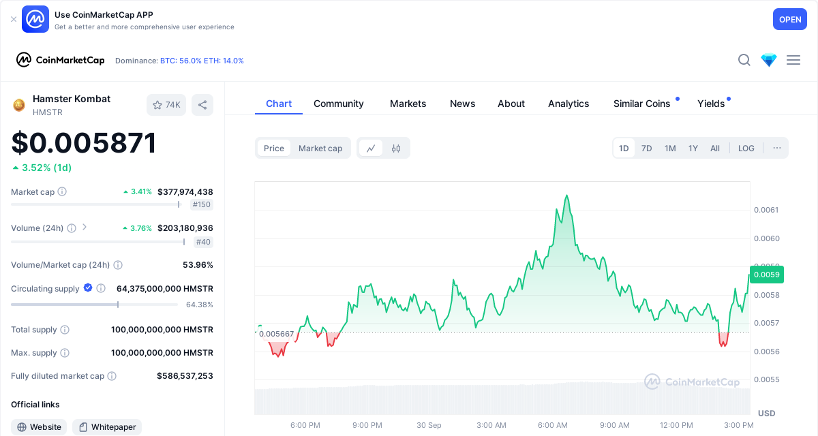Screen dimensions: 818x436
Task: Set chart range to 1Y
Action: 693,148
